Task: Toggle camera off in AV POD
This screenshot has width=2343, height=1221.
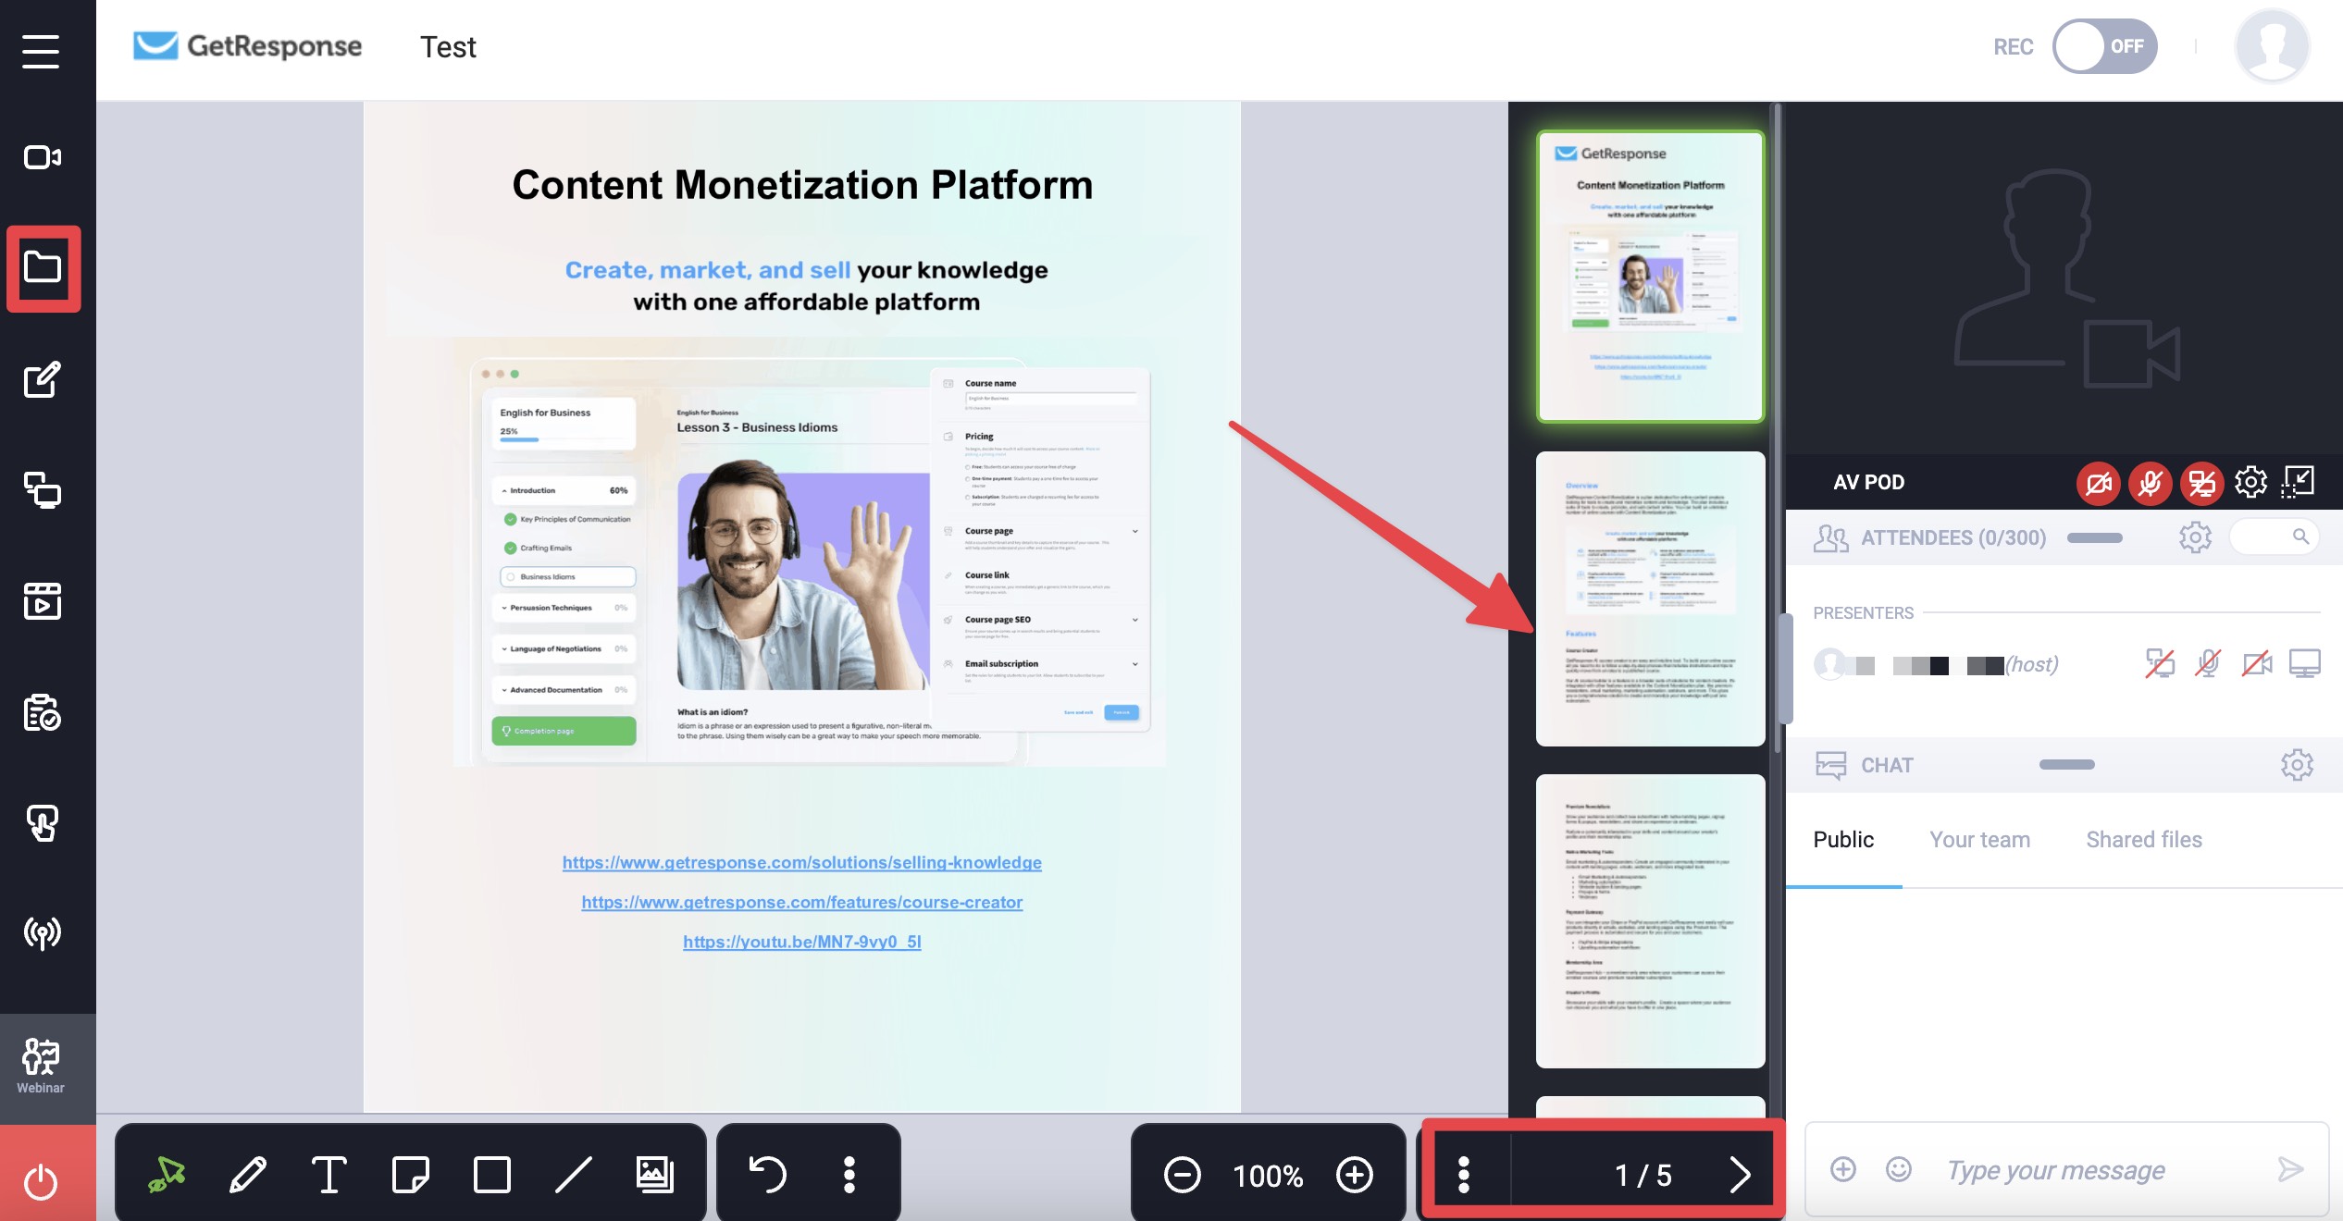Action: point(2099,483)
